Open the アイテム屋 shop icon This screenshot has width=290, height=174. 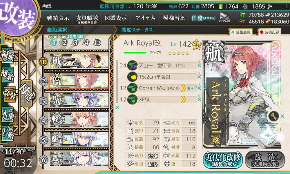(224, 18)
